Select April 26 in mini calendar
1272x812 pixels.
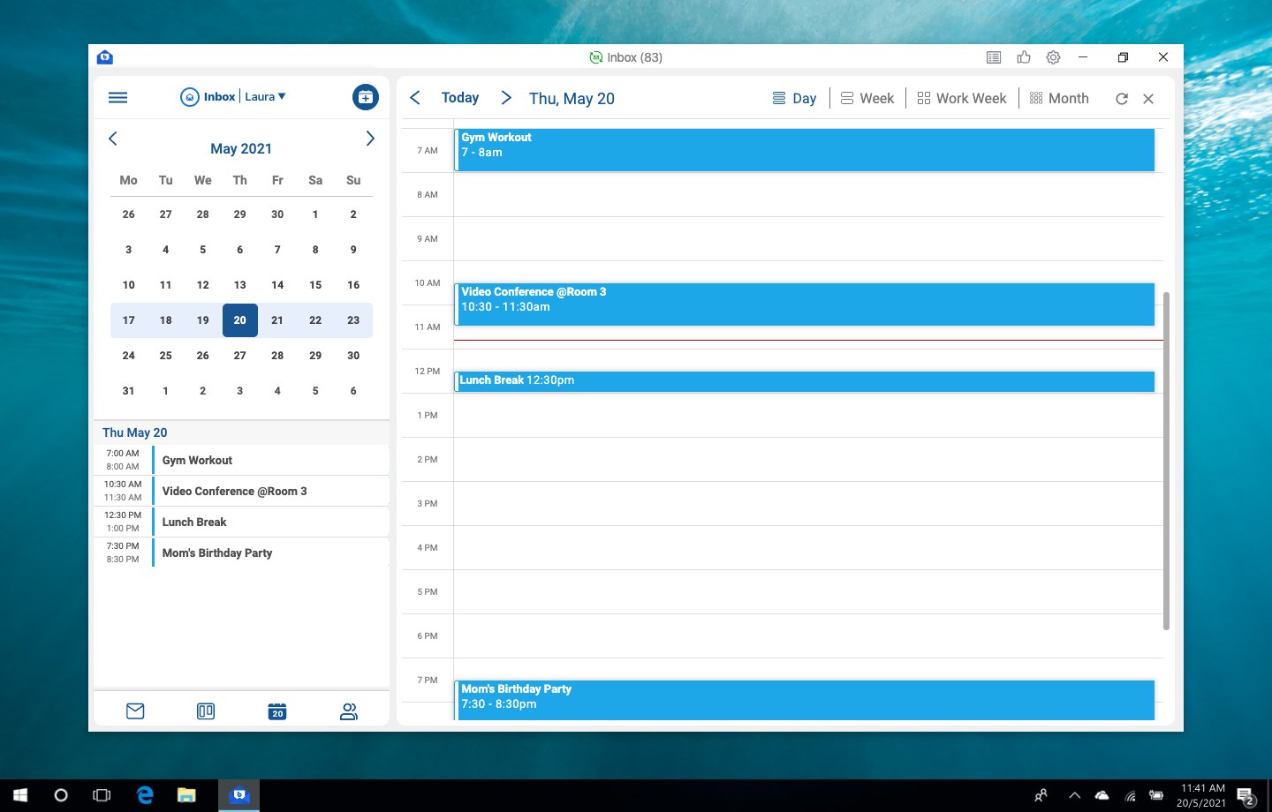click(x=129, y=214)
